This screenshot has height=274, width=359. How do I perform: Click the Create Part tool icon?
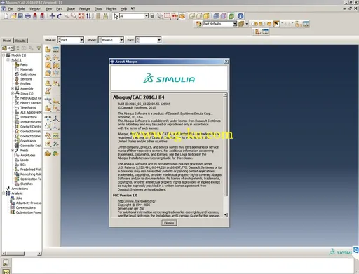point(48,49)
